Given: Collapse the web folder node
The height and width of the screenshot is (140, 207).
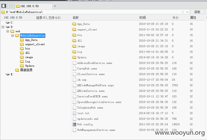Looking at the screenshot, I should (8, 31).
